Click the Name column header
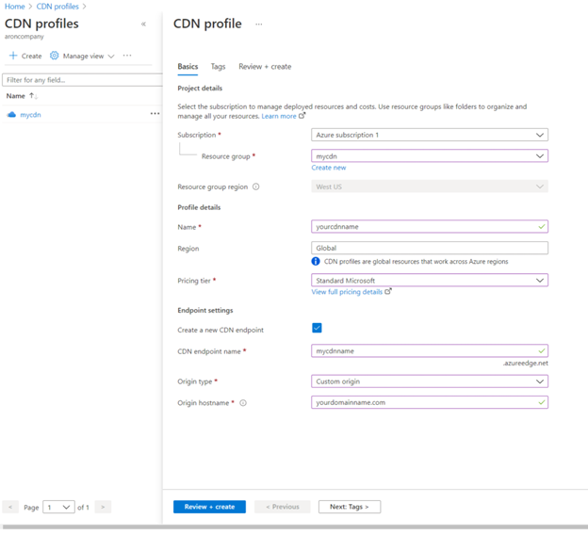Image resolution: width=588 pixels, height=535 pixels. click(15, 96)
